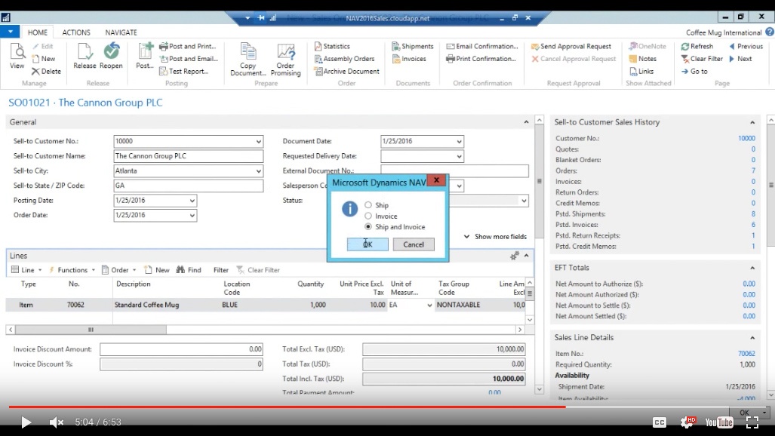The image size is (775, 436).
Task: Close the Microsoft Dynamics NAV dialog
Action: tap(436, 180)
